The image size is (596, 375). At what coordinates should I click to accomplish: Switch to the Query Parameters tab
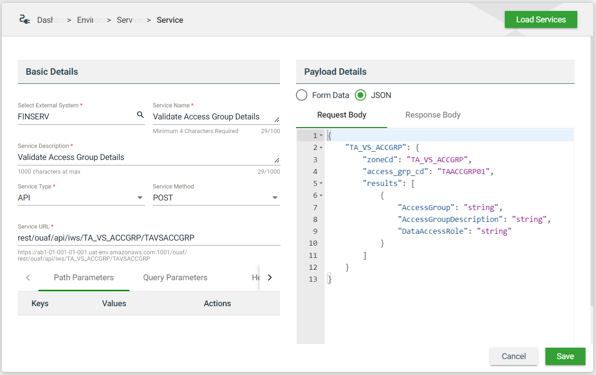coord(175,277)
